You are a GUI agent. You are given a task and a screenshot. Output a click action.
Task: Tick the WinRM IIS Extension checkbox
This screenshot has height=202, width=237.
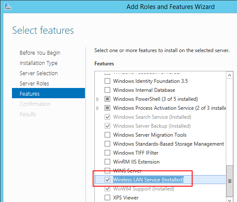coord(107,162)
